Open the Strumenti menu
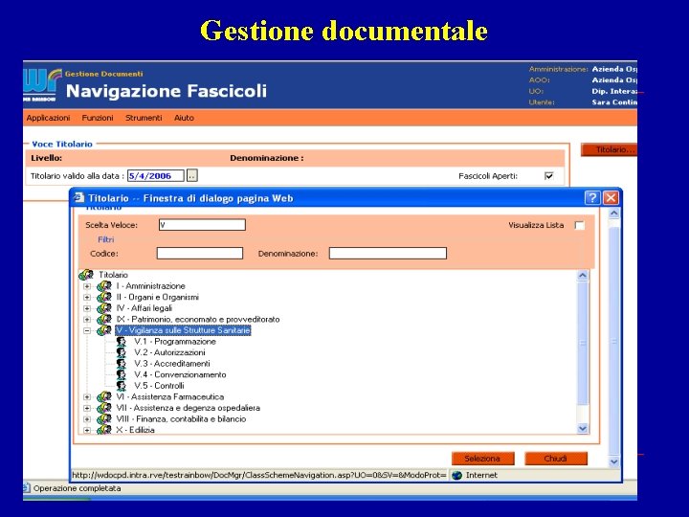The image size is (689, 517). coord(144,118)
